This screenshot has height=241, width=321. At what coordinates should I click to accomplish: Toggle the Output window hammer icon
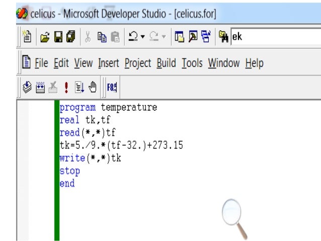click(193, 36)
